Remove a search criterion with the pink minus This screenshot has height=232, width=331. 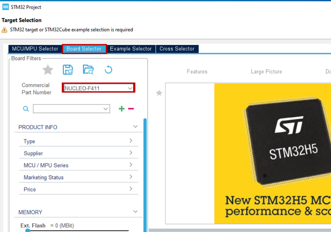point(131,109)
